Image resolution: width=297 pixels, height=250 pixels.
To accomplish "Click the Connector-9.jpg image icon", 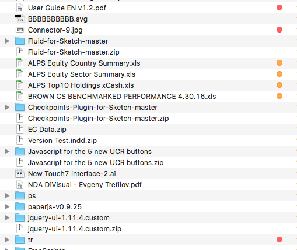I will tap(20, 30).
